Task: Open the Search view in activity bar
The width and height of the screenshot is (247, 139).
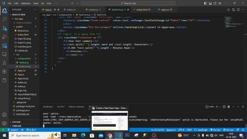Action: 4,19
